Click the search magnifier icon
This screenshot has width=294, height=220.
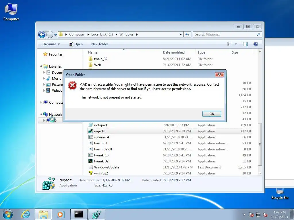click(258, 34)
